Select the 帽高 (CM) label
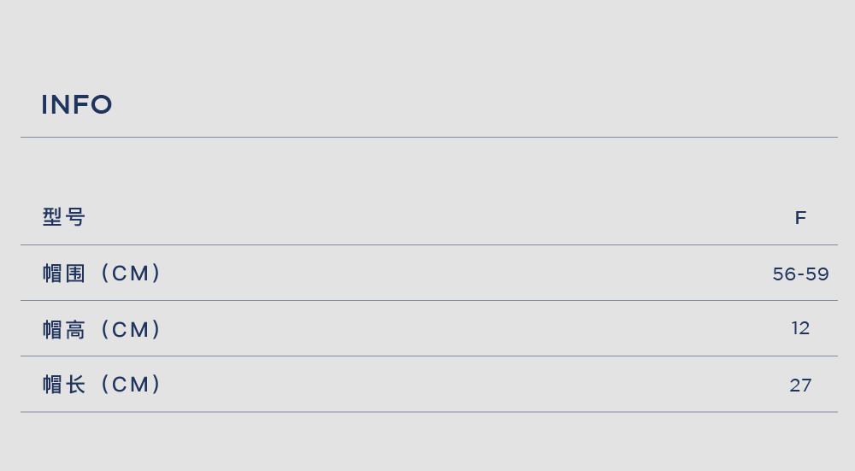This screenshot has height=471, width=855. point(102,329)
